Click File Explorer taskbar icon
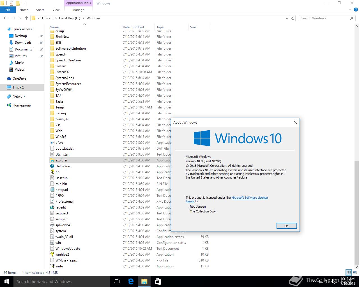The image size is (359, 287). point(144,281)
